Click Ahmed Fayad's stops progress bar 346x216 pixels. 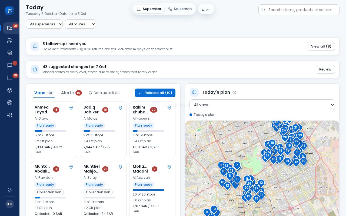tap(50, 131)
